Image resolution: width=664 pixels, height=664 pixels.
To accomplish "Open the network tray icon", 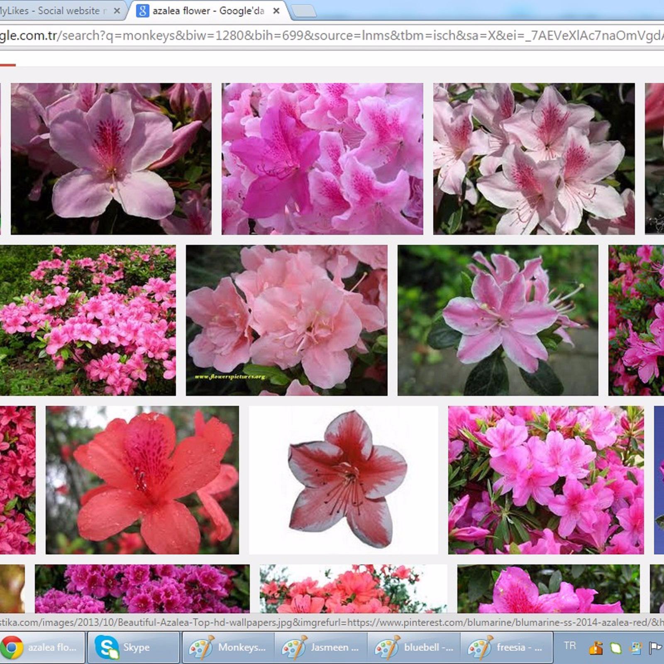I will [x=635, y=648].
